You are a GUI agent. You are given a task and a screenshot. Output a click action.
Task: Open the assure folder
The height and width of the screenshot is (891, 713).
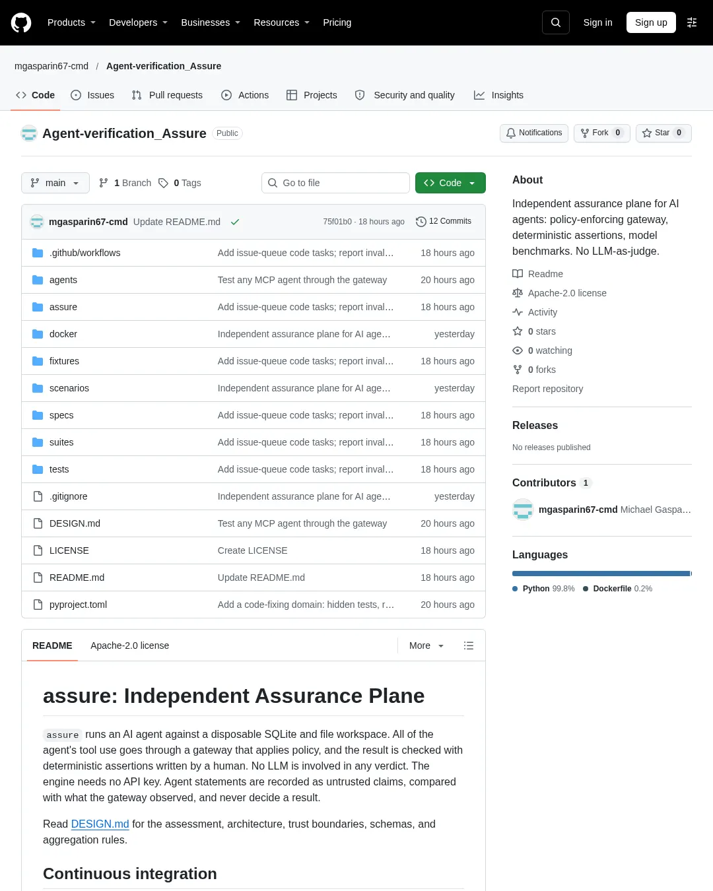63,307
